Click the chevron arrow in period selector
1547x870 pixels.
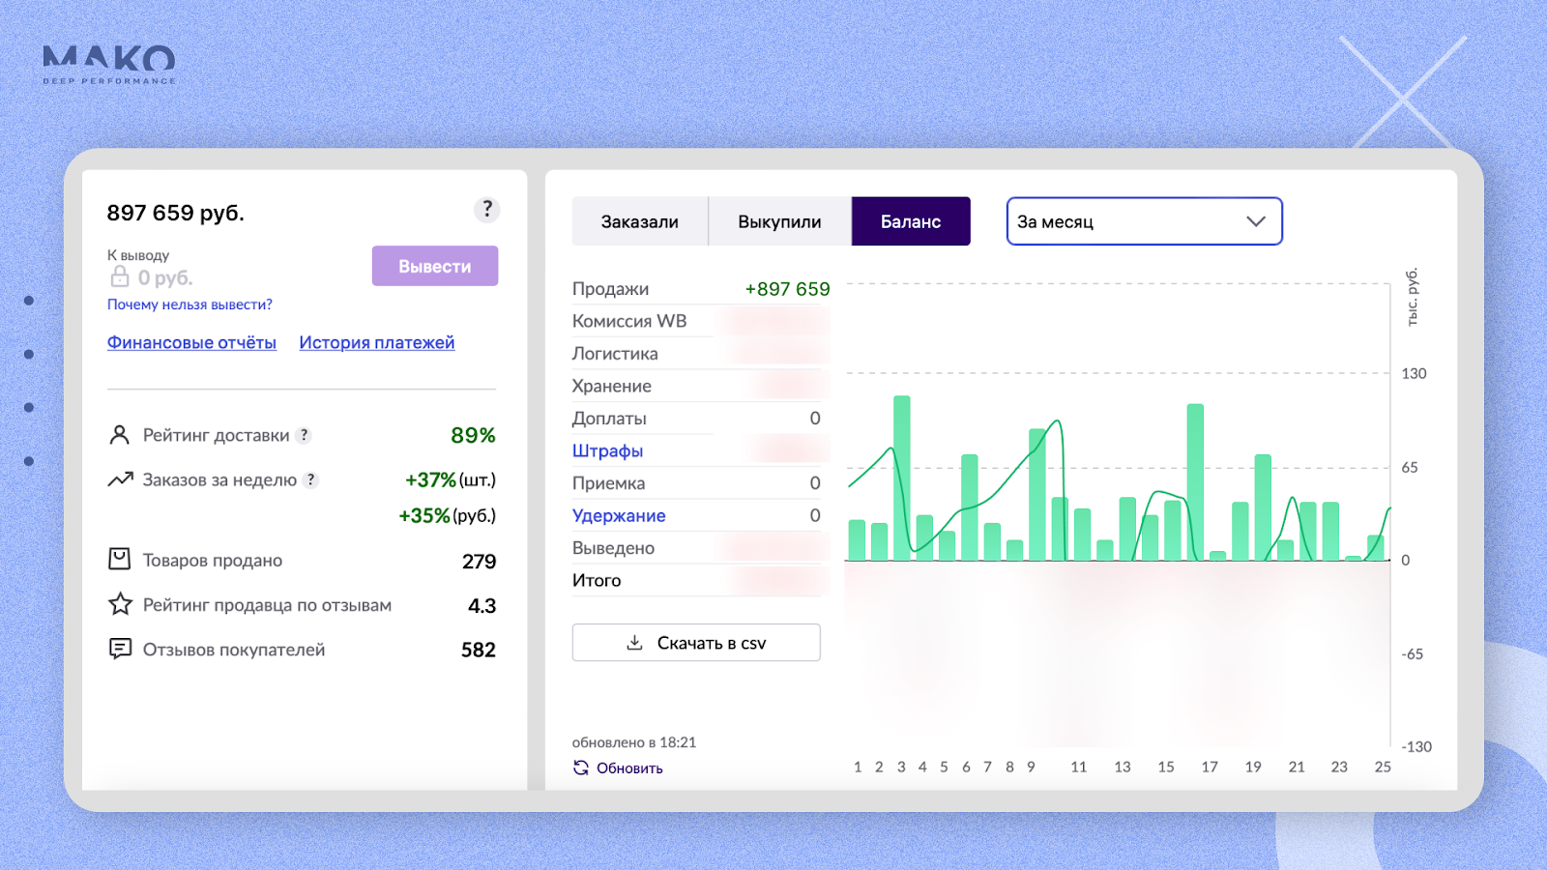click(x=1256, y=221)
